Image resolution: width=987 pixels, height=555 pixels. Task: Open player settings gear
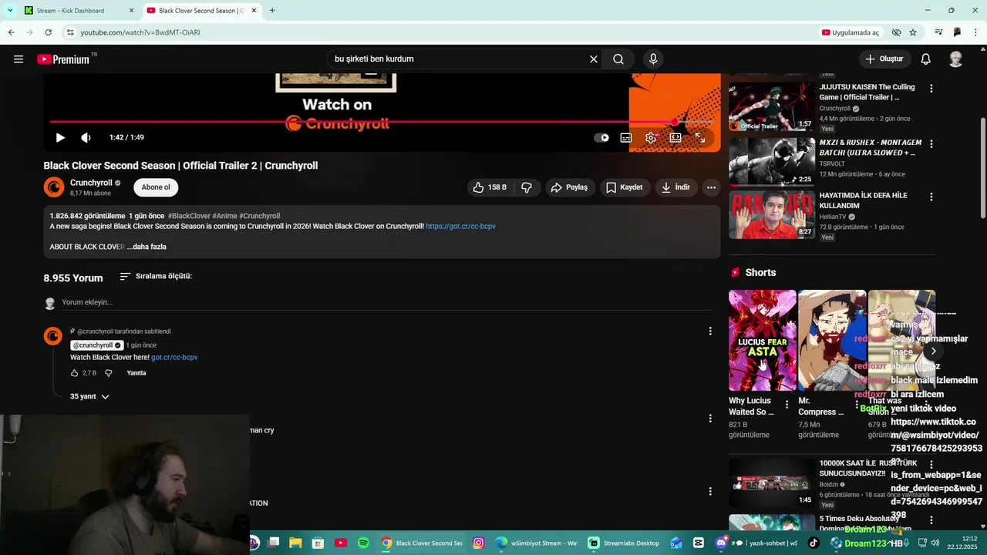[x=651, y=138]
